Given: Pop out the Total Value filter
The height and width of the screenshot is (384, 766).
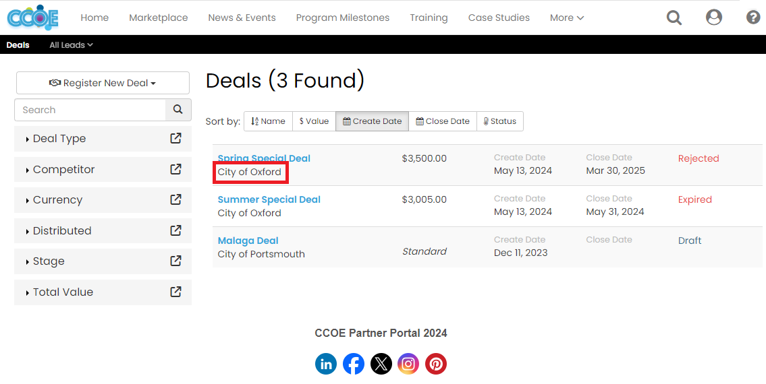Looking at the screenshot, I should point(176,292).
